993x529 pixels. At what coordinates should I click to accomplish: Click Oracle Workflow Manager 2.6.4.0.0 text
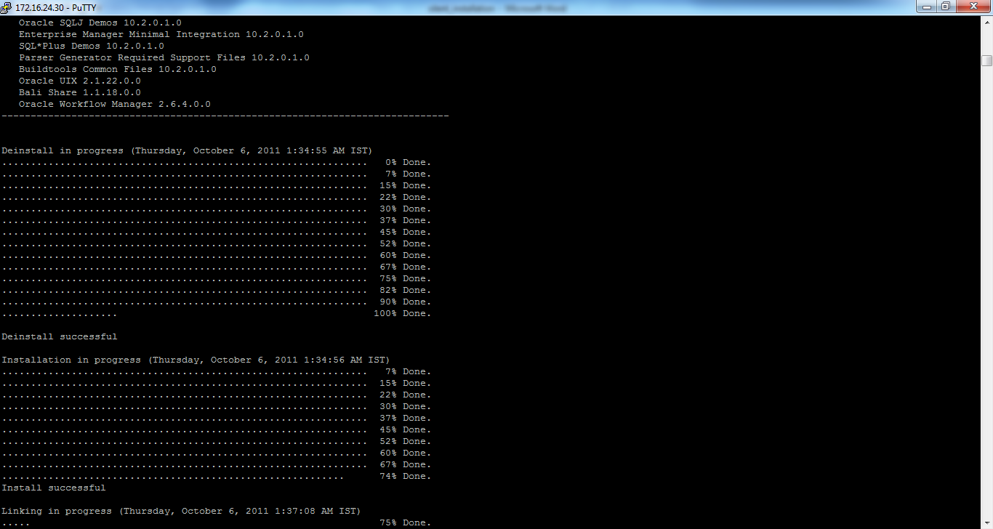pos(115,104)
